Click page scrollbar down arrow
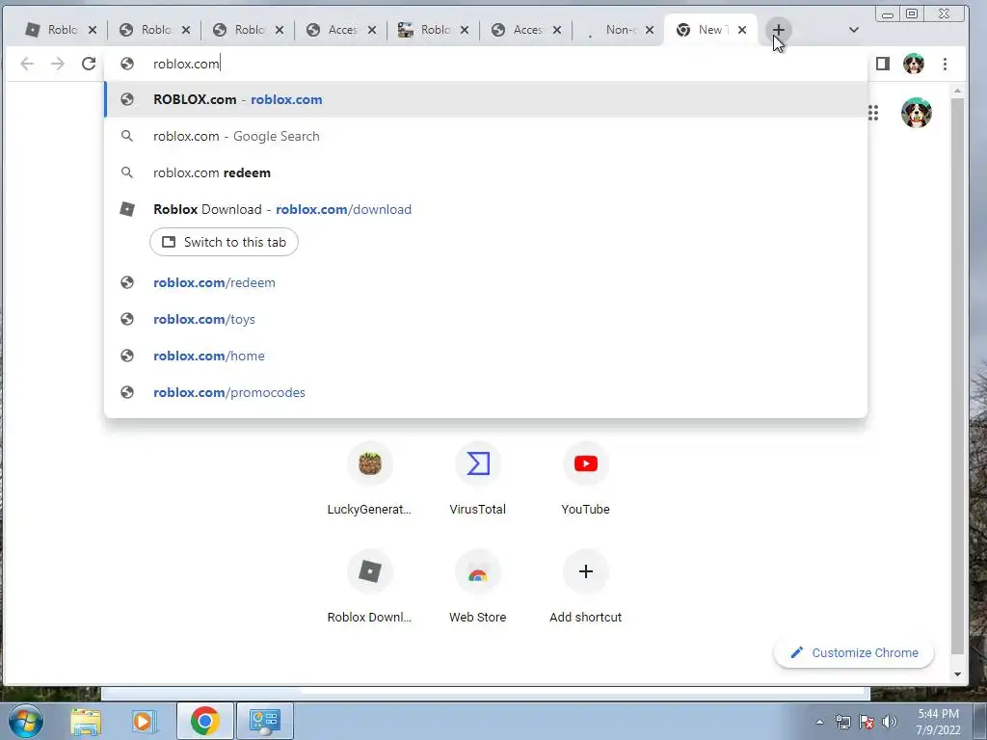Viewport: 987px width, 740px height. 957,674
